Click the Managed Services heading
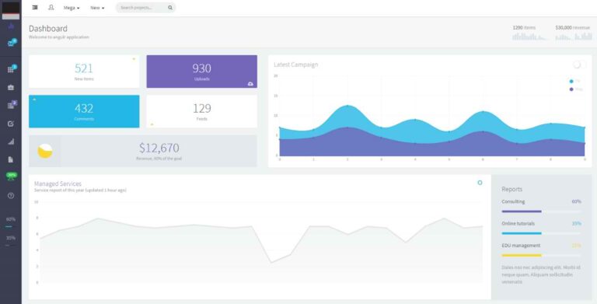 pos(58,183)
